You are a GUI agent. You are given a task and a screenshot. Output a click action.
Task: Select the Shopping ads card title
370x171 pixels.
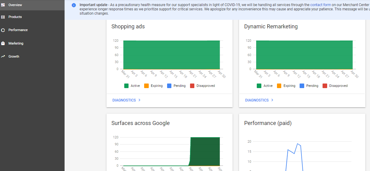click(128, 27)
